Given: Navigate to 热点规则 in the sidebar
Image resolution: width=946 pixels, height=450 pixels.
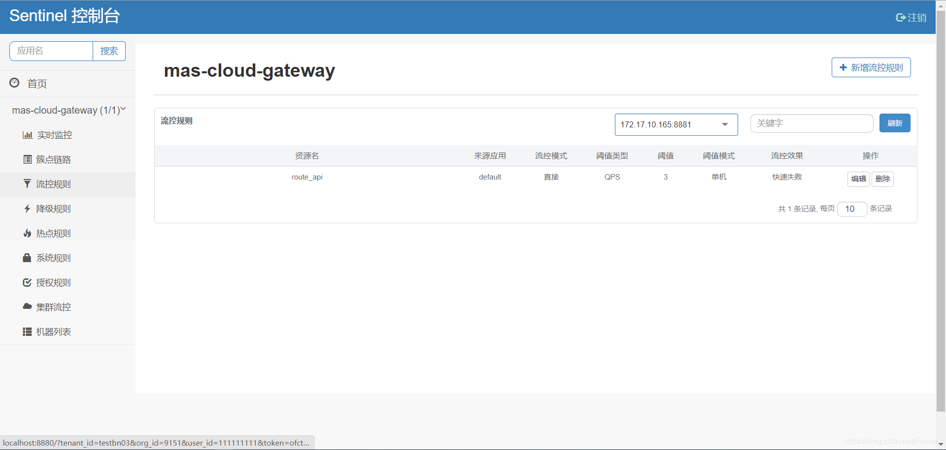Looking at the screenshot, I should point(68,233).
